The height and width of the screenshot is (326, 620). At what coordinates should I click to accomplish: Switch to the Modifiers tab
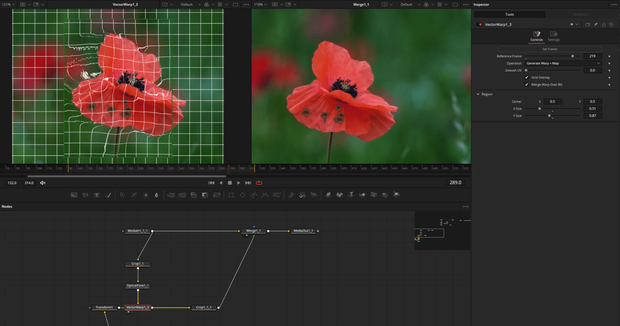click(580, 14)
